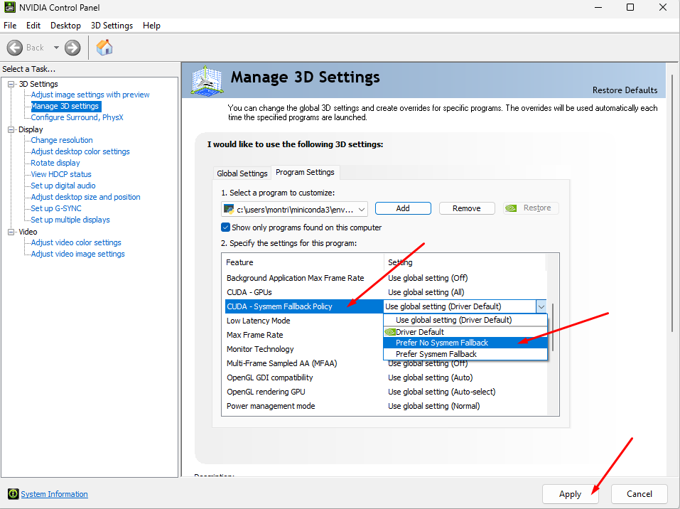The width and height of the screenshot is (680, 509).
Task: Switch to the Global Settings tab
Action: tap(242, 173)
